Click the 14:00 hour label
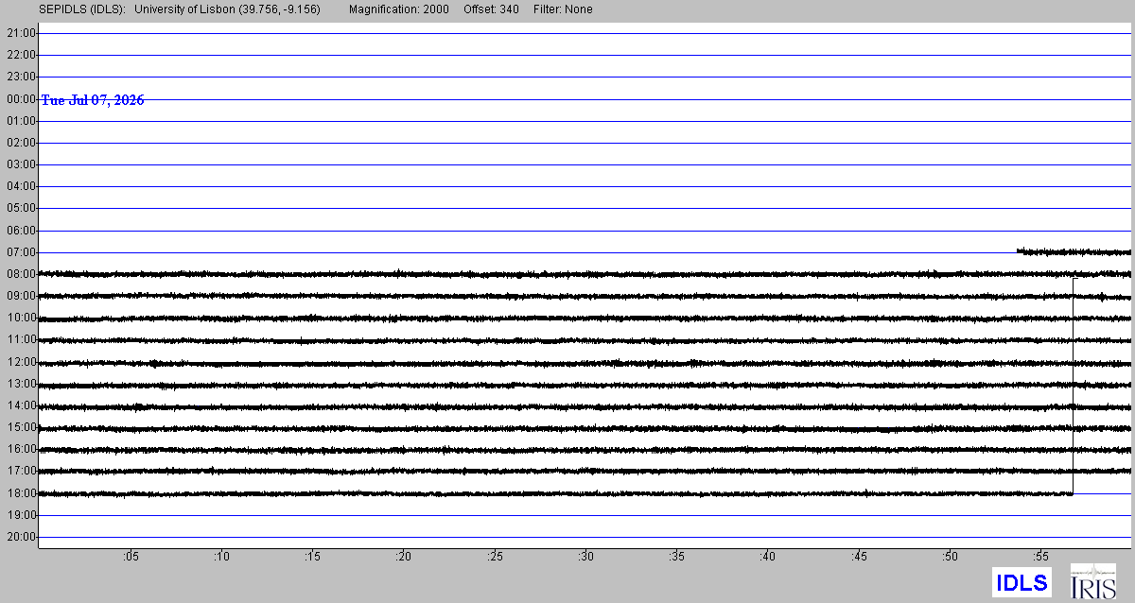This screenshot has width=1135, height=603. [x=21, y=405]
